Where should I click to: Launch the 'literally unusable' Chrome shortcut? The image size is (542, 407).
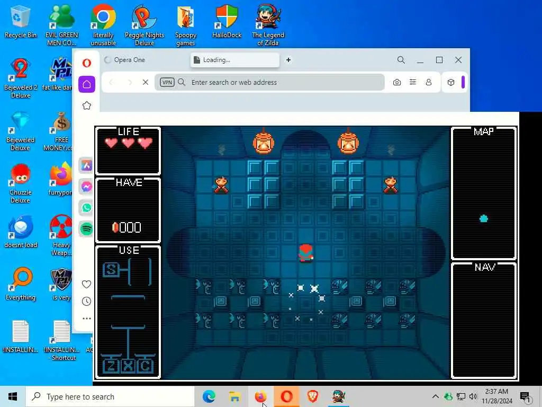tap(103, 25)
